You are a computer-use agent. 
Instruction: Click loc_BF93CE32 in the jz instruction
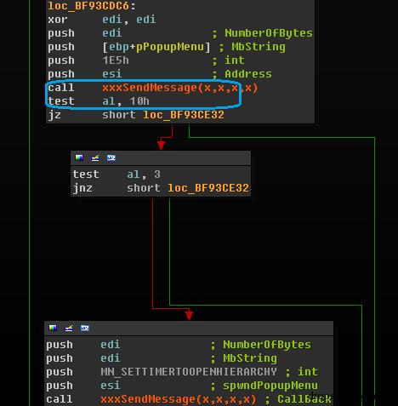click(x=184, y=115)
